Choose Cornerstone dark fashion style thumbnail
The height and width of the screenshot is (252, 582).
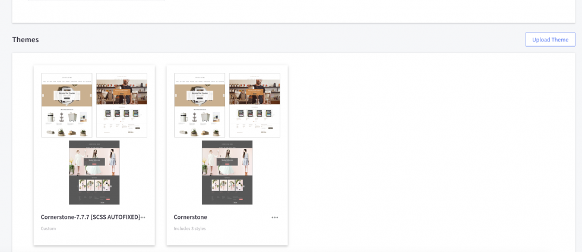click(x=227, y=173)
